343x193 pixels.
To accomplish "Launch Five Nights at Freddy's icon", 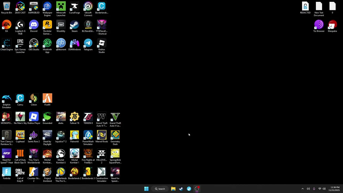I will coord(88,157).
